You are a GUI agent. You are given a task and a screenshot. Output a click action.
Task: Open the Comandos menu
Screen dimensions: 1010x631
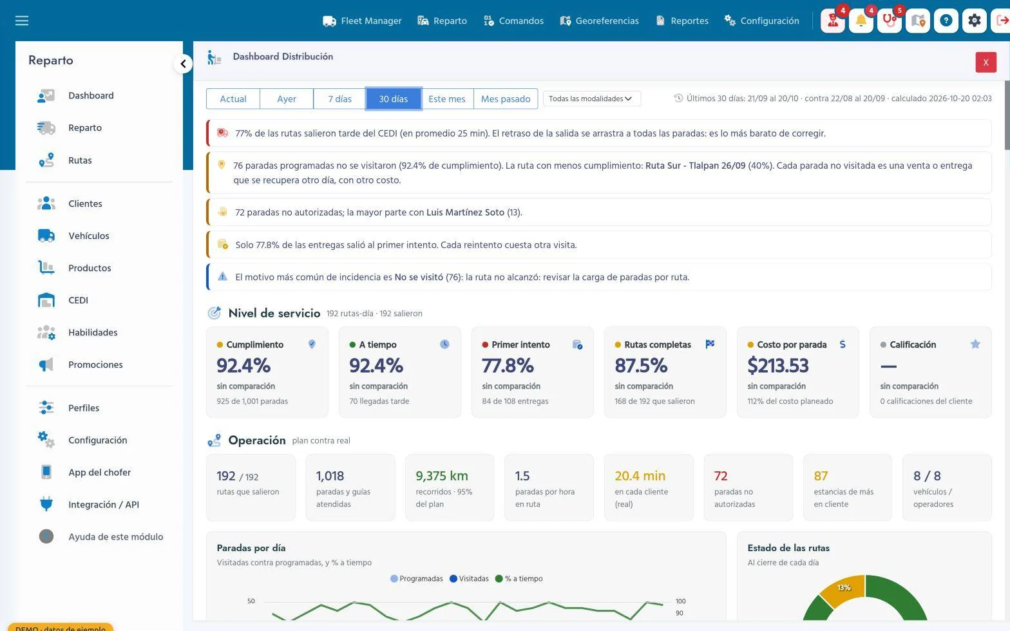tap(513, 21)
